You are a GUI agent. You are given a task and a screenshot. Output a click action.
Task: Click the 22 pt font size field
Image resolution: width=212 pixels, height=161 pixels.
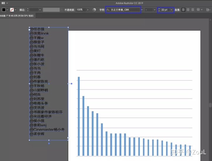(165, 10)
